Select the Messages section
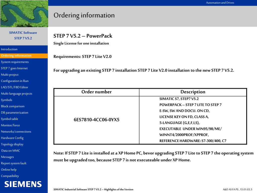257x193 pixels. coord(7,157)
